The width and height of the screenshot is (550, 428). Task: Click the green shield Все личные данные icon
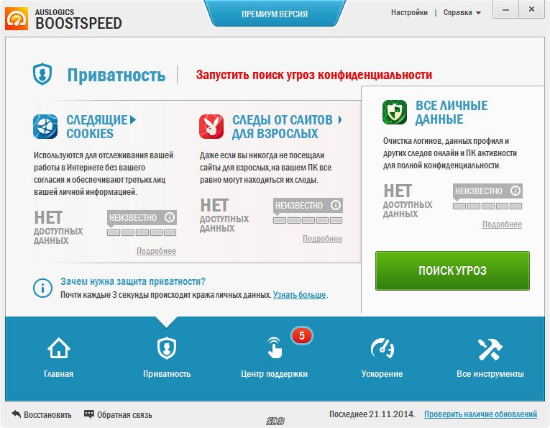(x=395, y=112)
